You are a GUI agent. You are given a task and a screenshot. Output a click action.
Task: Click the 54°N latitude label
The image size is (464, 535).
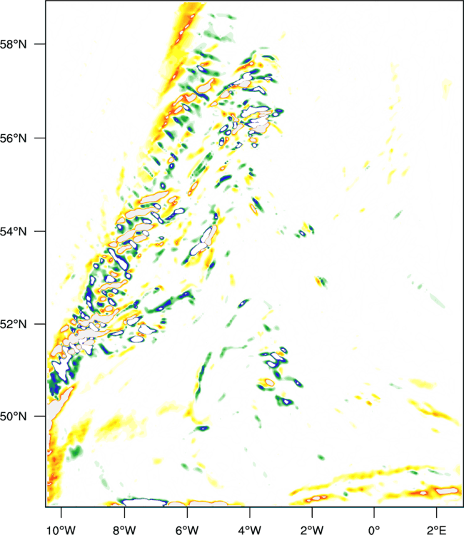[x=13, y=232]
